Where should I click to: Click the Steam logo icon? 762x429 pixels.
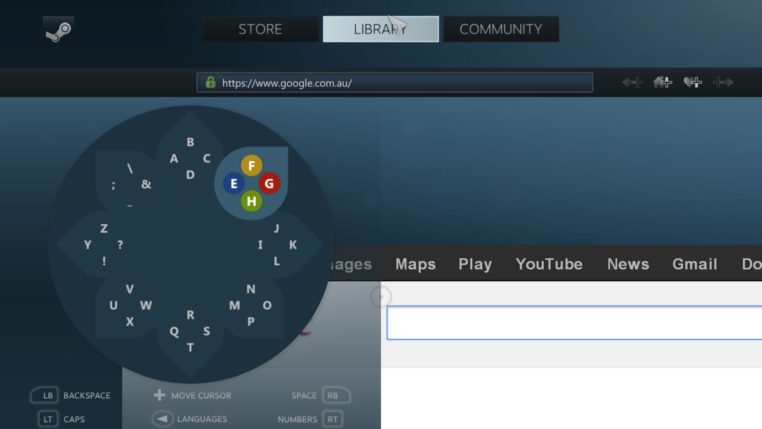(x=58, y=29)
